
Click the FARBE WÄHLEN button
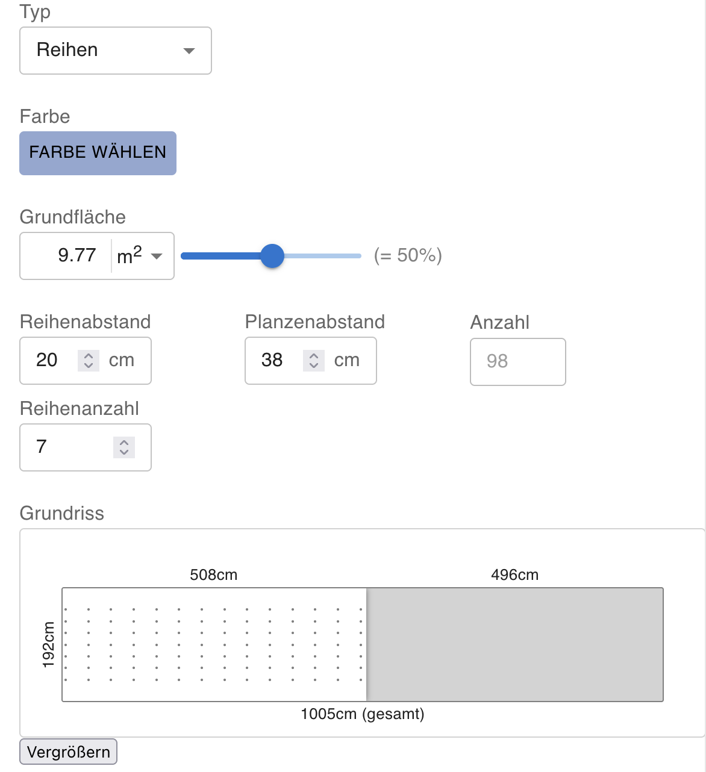pyautogui.click(x=98, y=153)
